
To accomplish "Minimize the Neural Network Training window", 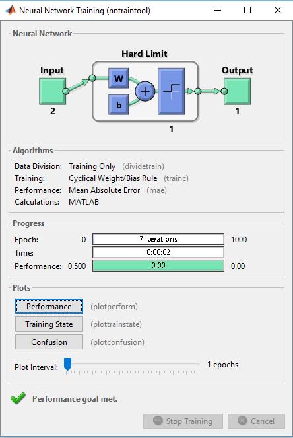I will (x=218, y=10).
